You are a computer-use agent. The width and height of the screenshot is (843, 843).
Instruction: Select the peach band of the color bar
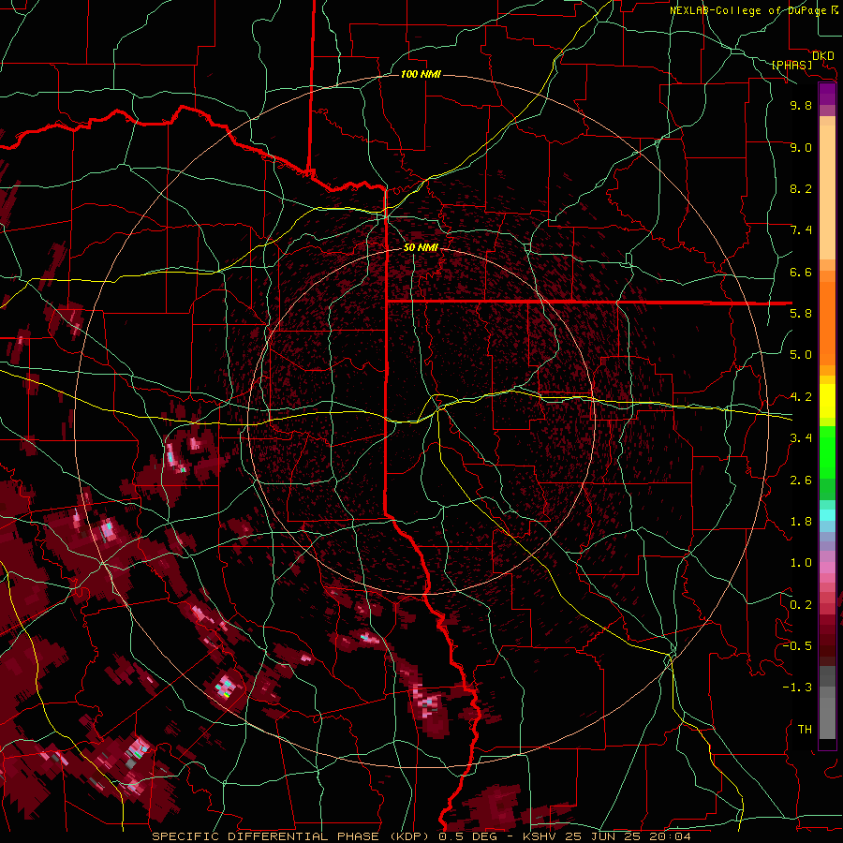click(827, 192)
